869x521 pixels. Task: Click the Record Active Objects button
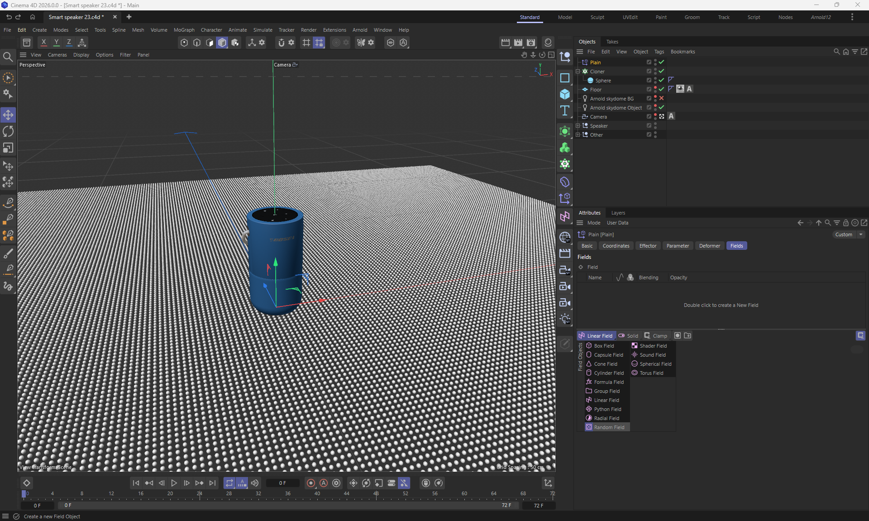(311, 483)
